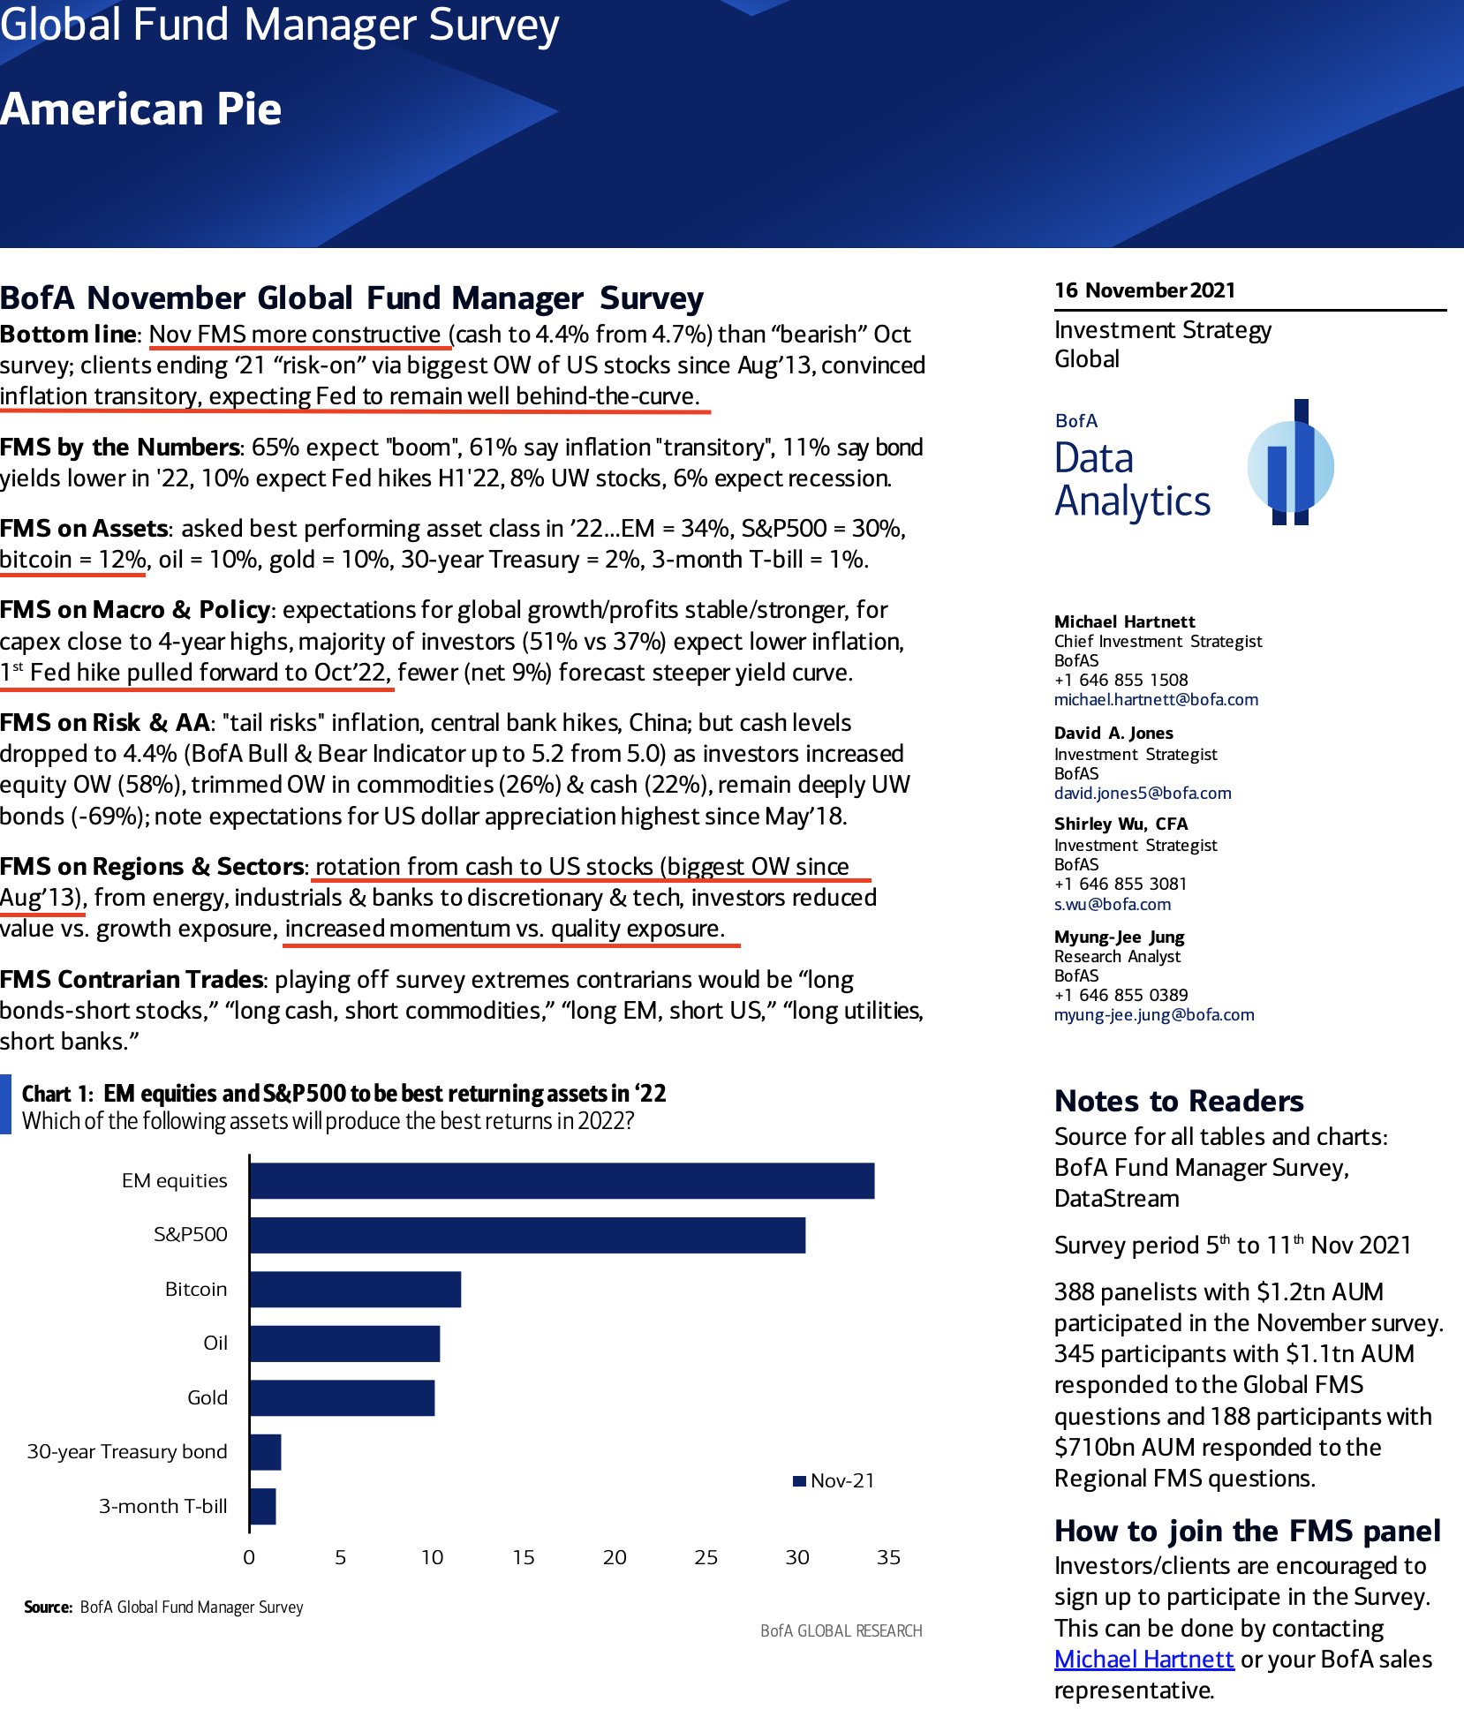
Task: Select the 30-year Treasury bond bar
Action: point(266,1452)
